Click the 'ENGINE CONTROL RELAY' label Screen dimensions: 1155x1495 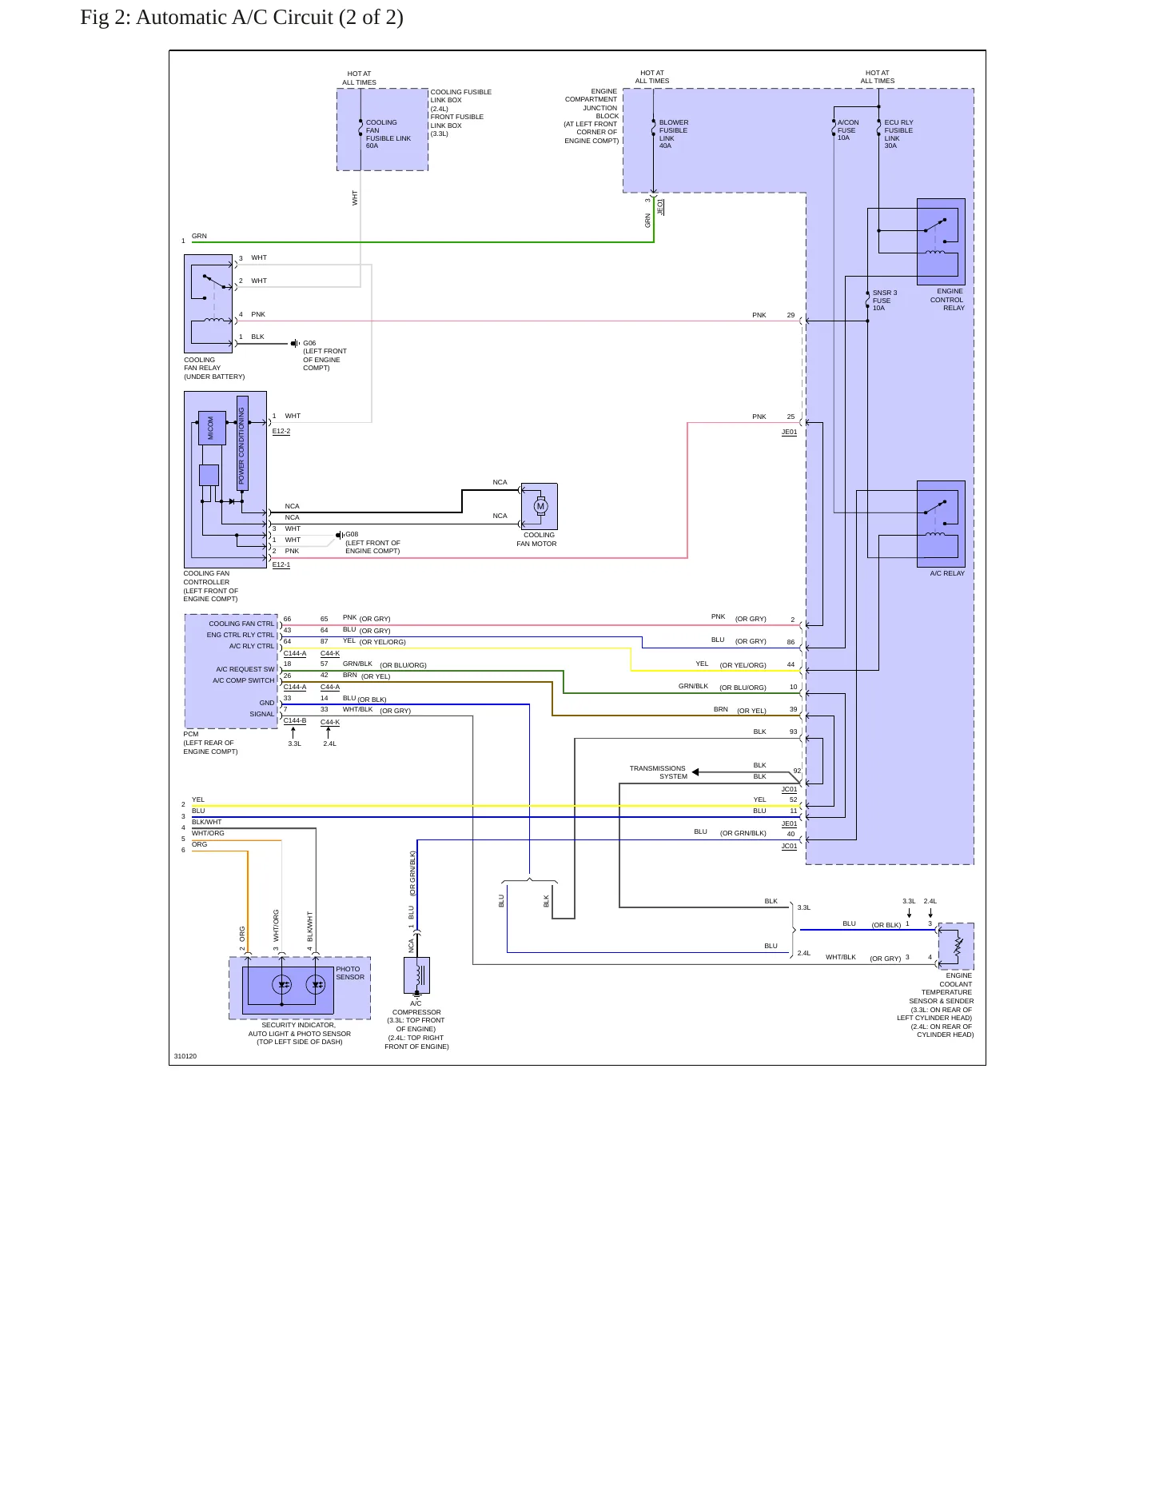(947, 300)
